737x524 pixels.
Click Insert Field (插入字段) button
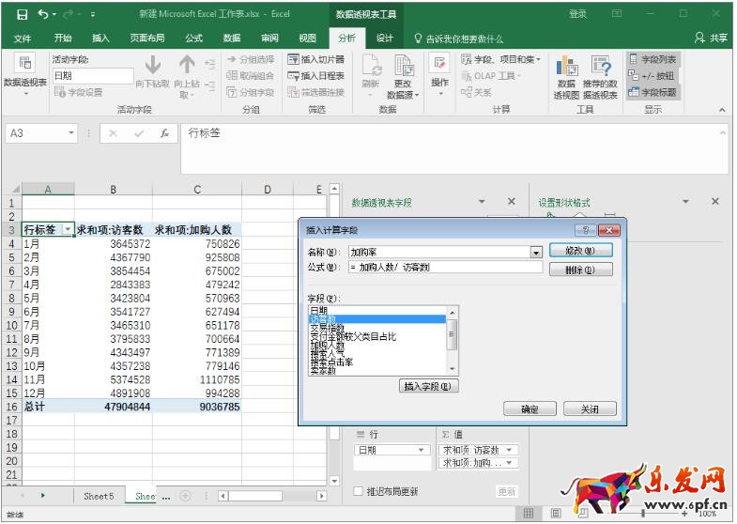click(x=428, y=386)
